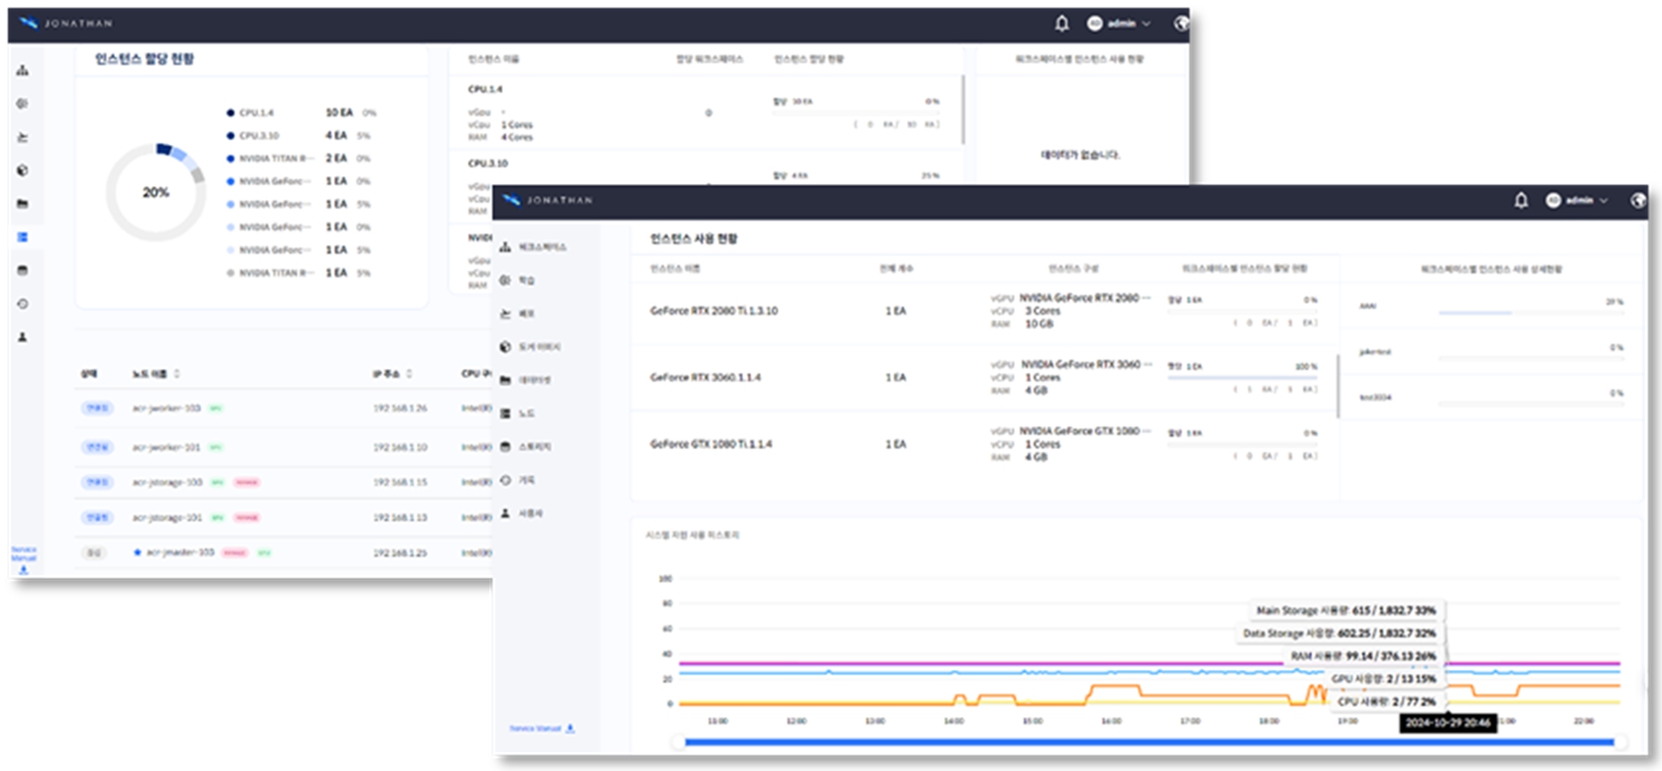Click the language globe icon in the front window
Viewport: 1662px width, 771px height.
tap(1637, 201)
